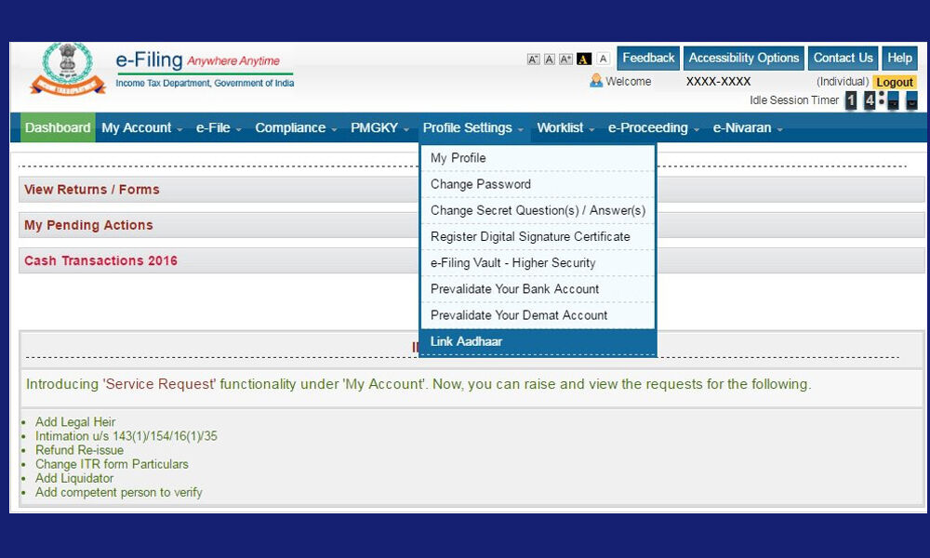Image resolution: width=930 pixels, height=558 pixels.
Task: Select Prevalidate Your Demat Account
Action: pos(538,315)
